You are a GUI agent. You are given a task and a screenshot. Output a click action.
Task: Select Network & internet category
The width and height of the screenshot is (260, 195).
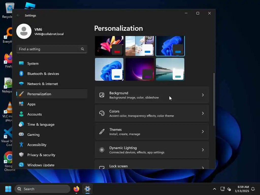tap(52, 84)
